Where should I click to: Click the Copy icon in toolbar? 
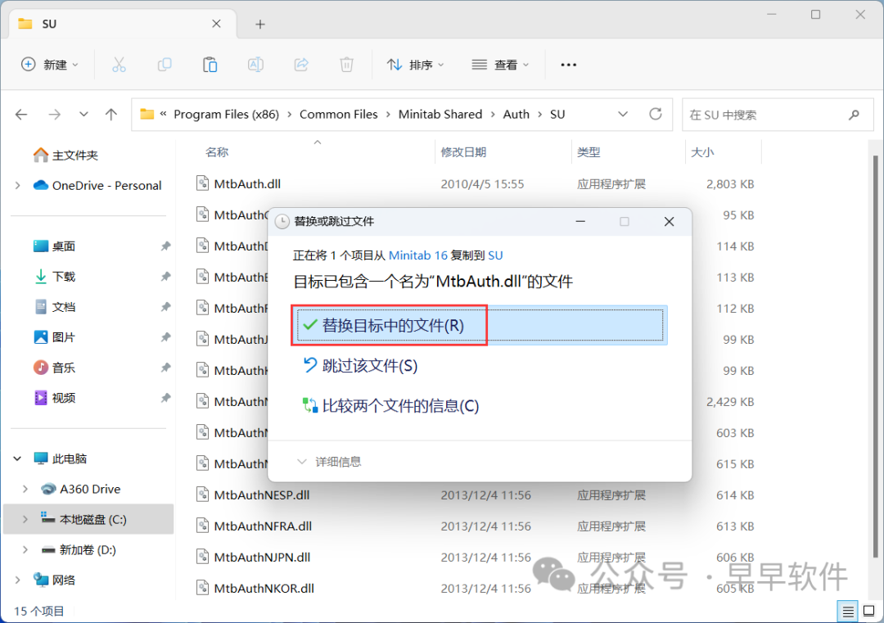165,65
